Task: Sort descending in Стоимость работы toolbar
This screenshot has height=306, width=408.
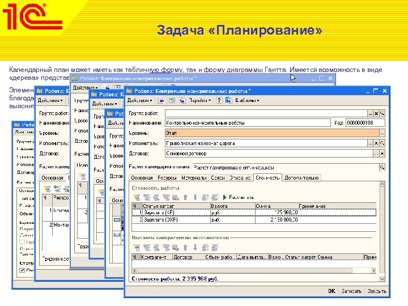Action: point(215,197)
